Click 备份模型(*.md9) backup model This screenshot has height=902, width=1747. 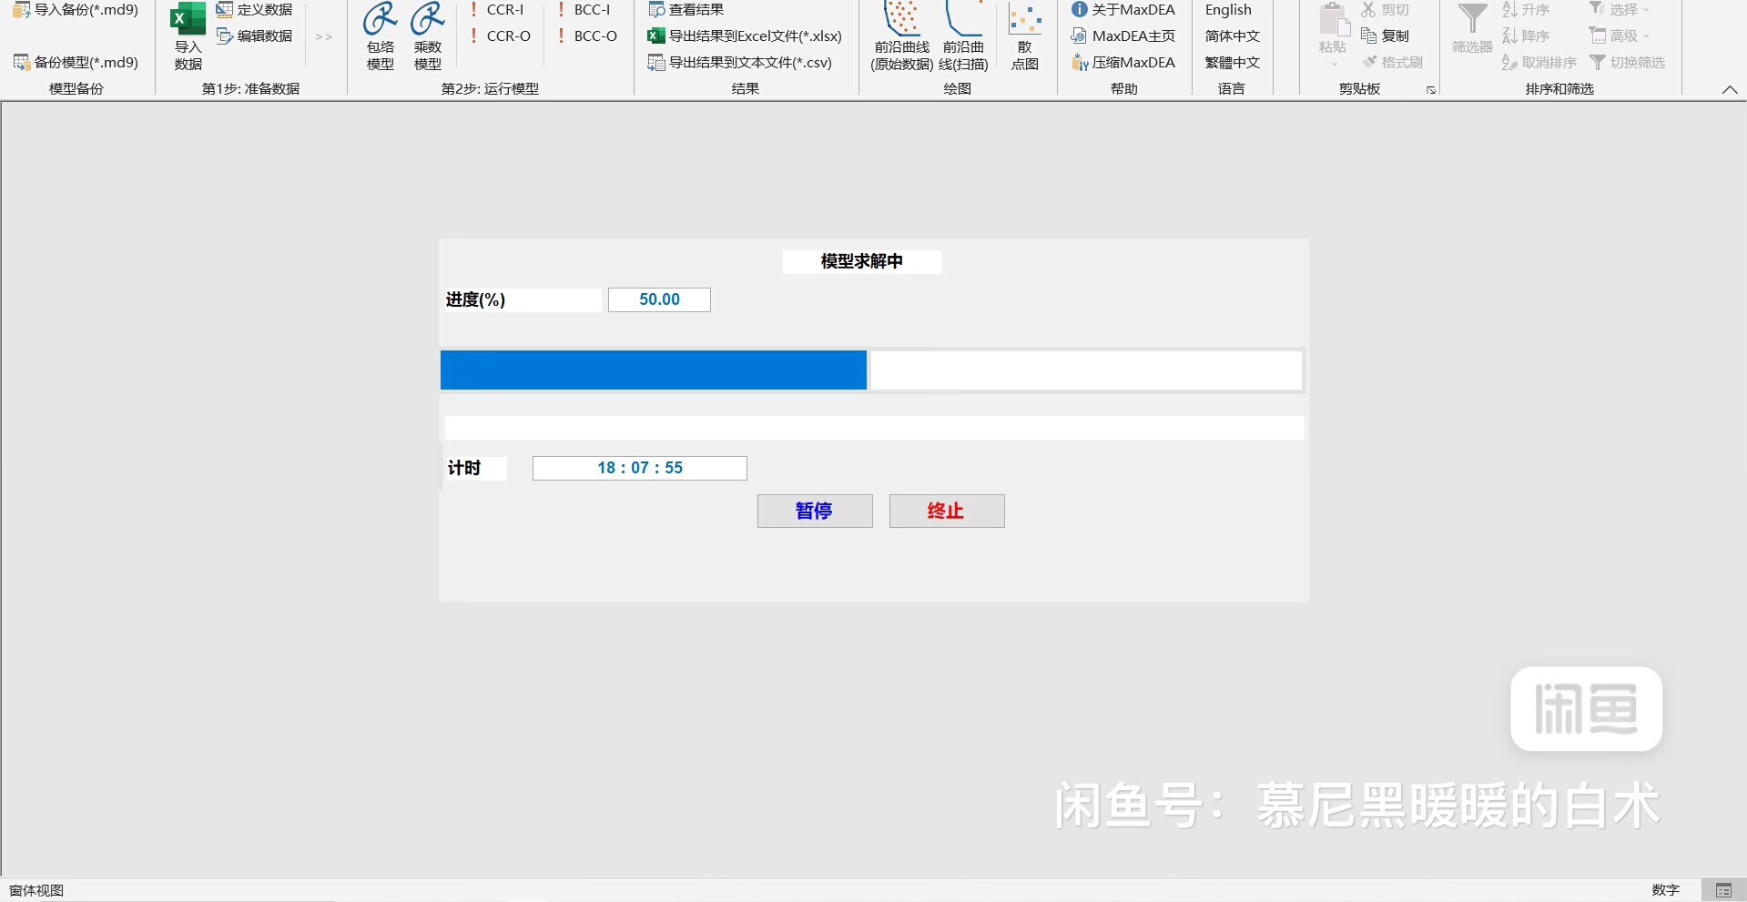tap(76, 62)
